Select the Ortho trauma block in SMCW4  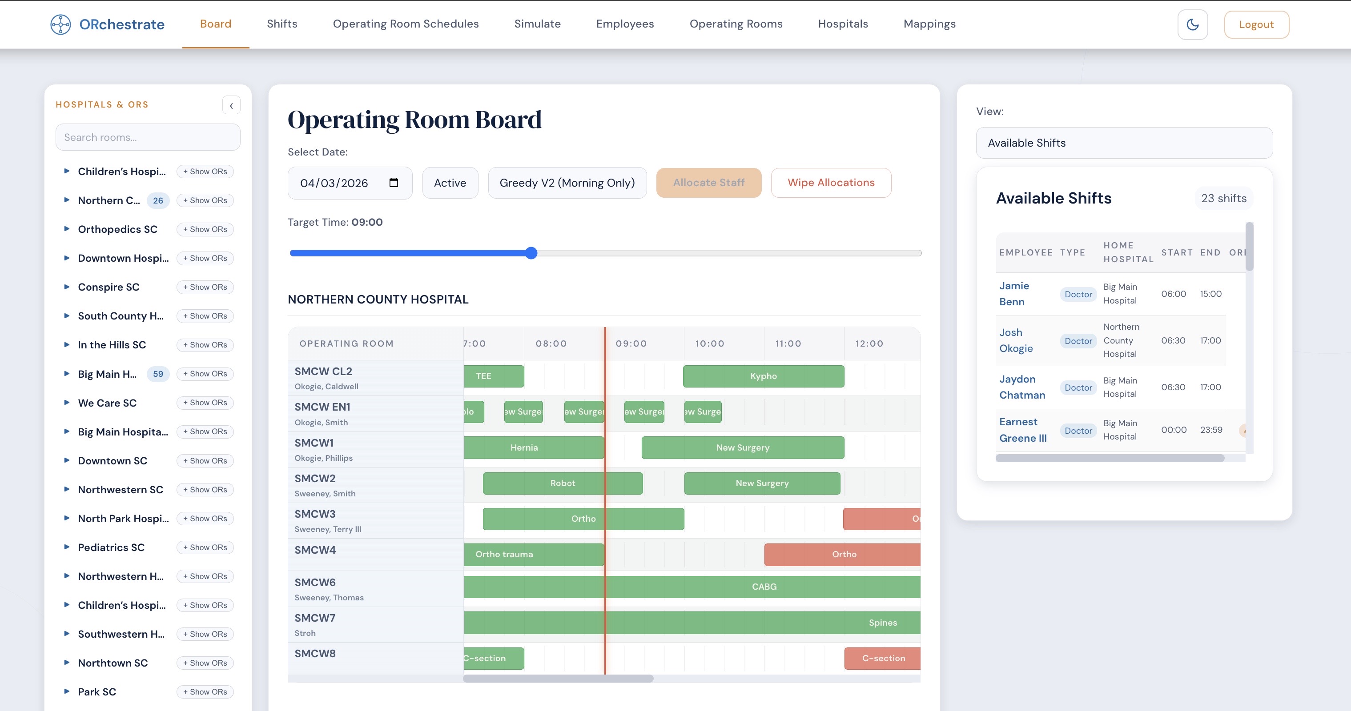point(534,554)
